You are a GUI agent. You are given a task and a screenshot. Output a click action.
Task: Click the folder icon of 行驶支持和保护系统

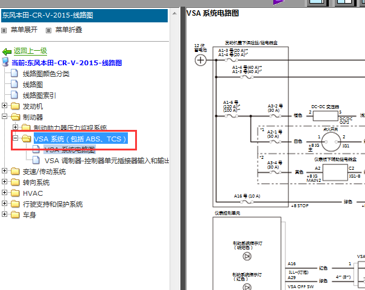pyautogui.click(x=15, y=204)
